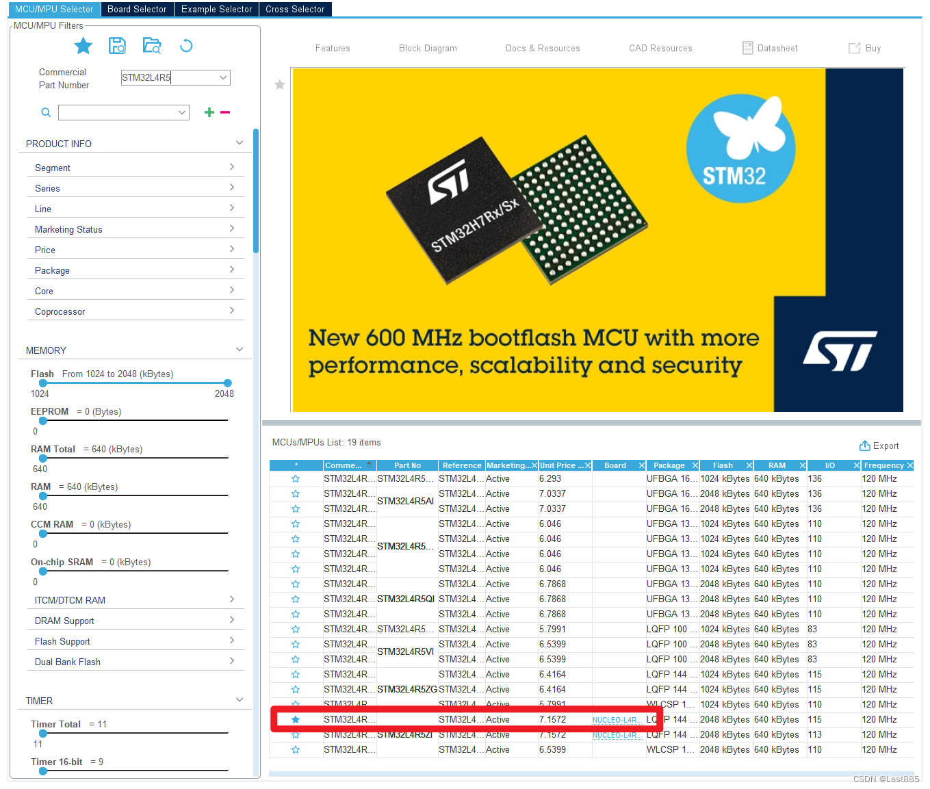Unfavorite the 7.1572 row with 115 I/O
This screenshot has width=930, height=789.
[296, 720]
